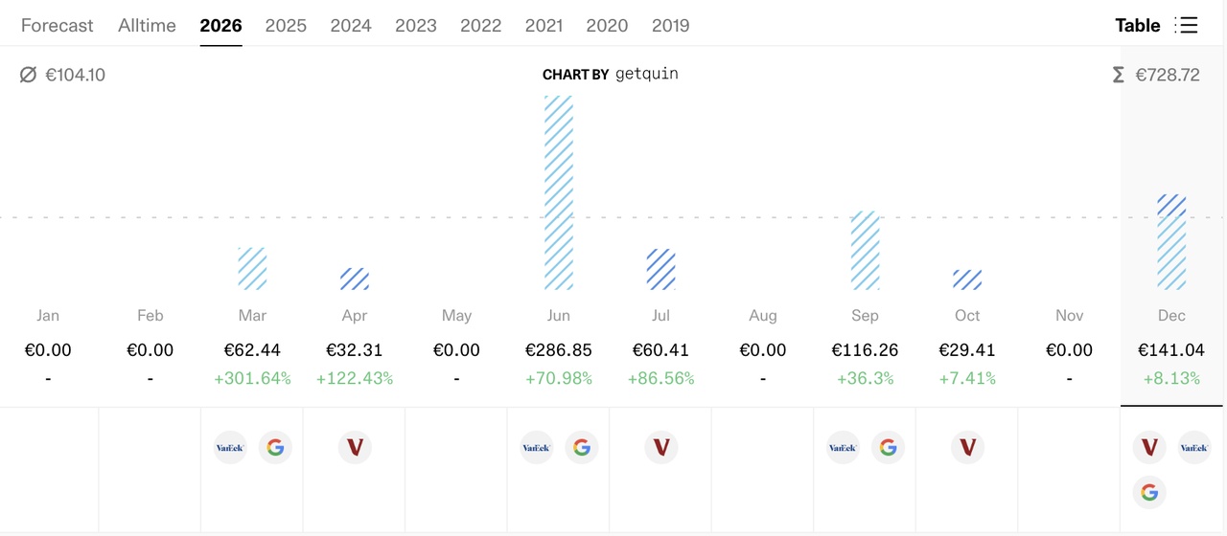Switch to the Forecast tab
The image size is (1227, 536).
(58, 26)
